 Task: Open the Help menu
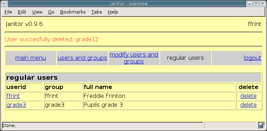click(x=113, y=12)
